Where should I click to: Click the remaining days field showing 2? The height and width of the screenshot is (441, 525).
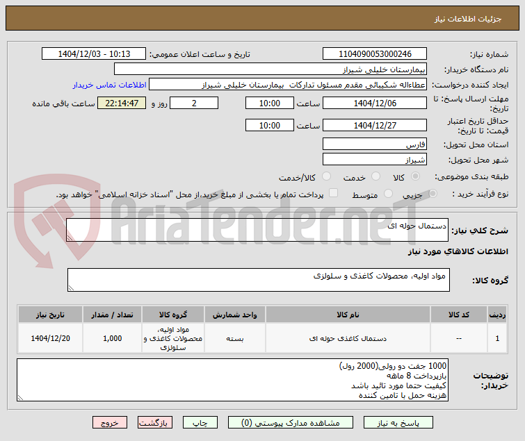pyautogui.click(x=194, y=103)
